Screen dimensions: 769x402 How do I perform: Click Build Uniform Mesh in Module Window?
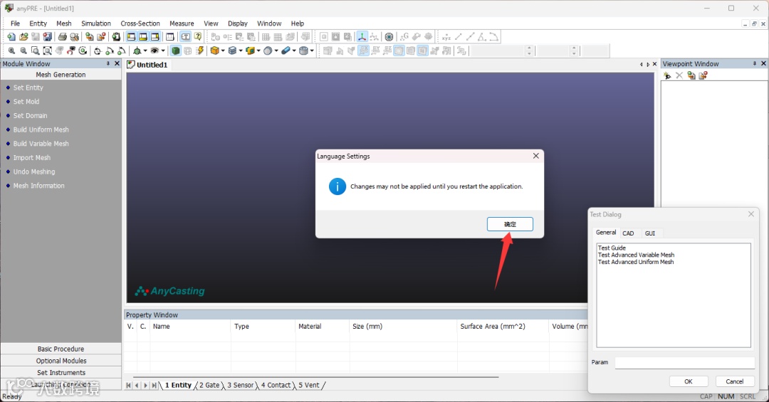pos(41,129)
